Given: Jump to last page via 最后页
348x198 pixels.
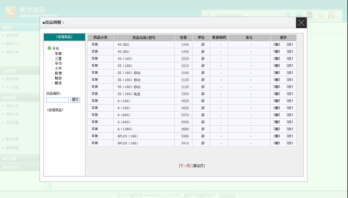Looking at the screenshot, I should (199, 166).
